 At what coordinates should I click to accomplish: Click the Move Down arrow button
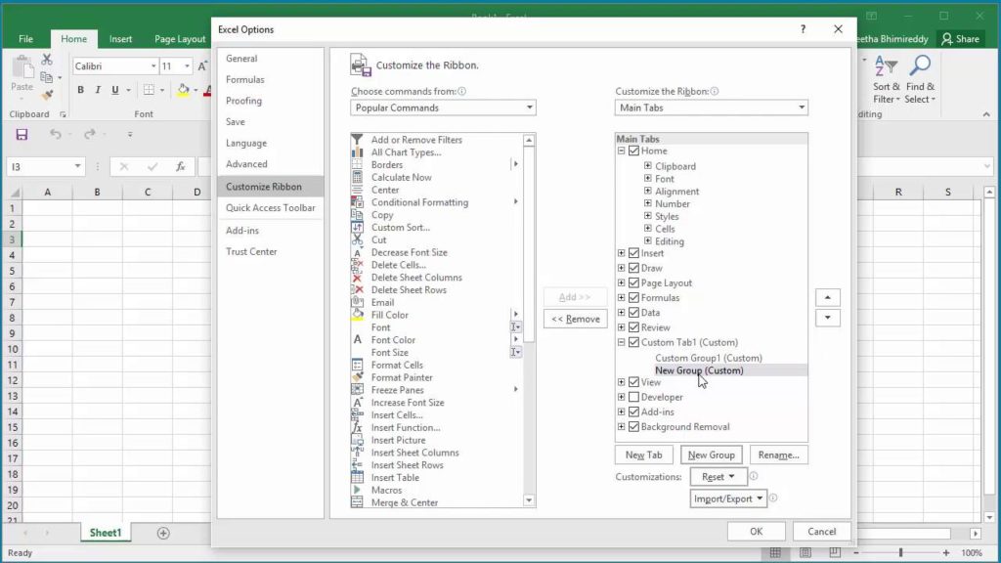coord(827,318)
